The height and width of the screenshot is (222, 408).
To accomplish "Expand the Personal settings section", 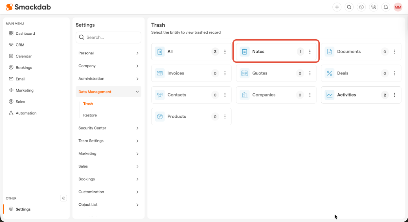I will 108,53.
